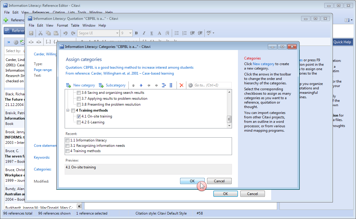This screenshot has width=356, height=219.
Task: Click the spell check ABC icon
Action: pos(209,33)
